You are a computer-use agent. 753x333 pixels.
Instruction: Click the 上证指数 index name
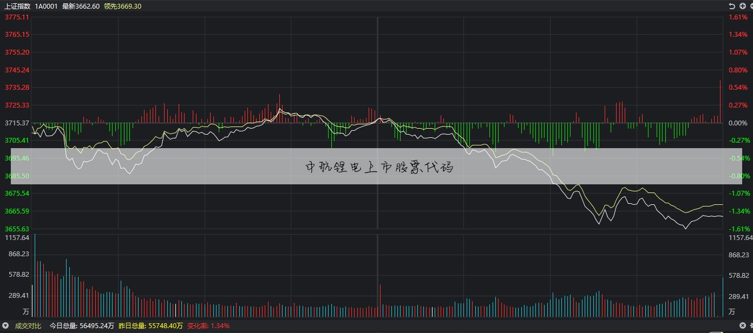(18, 6)
